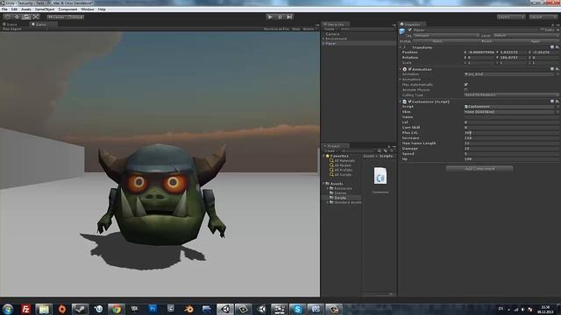Click the prefab Apply button

[535, 41]
